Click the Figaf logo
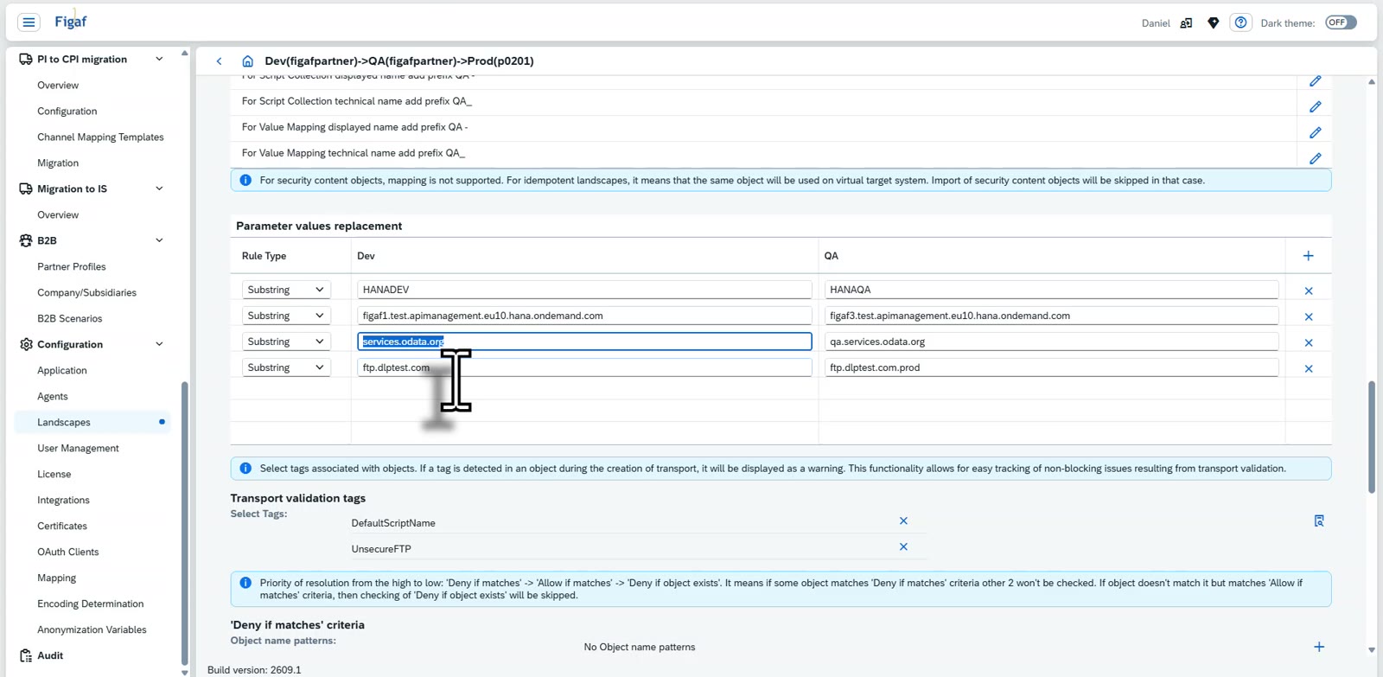 70,22
